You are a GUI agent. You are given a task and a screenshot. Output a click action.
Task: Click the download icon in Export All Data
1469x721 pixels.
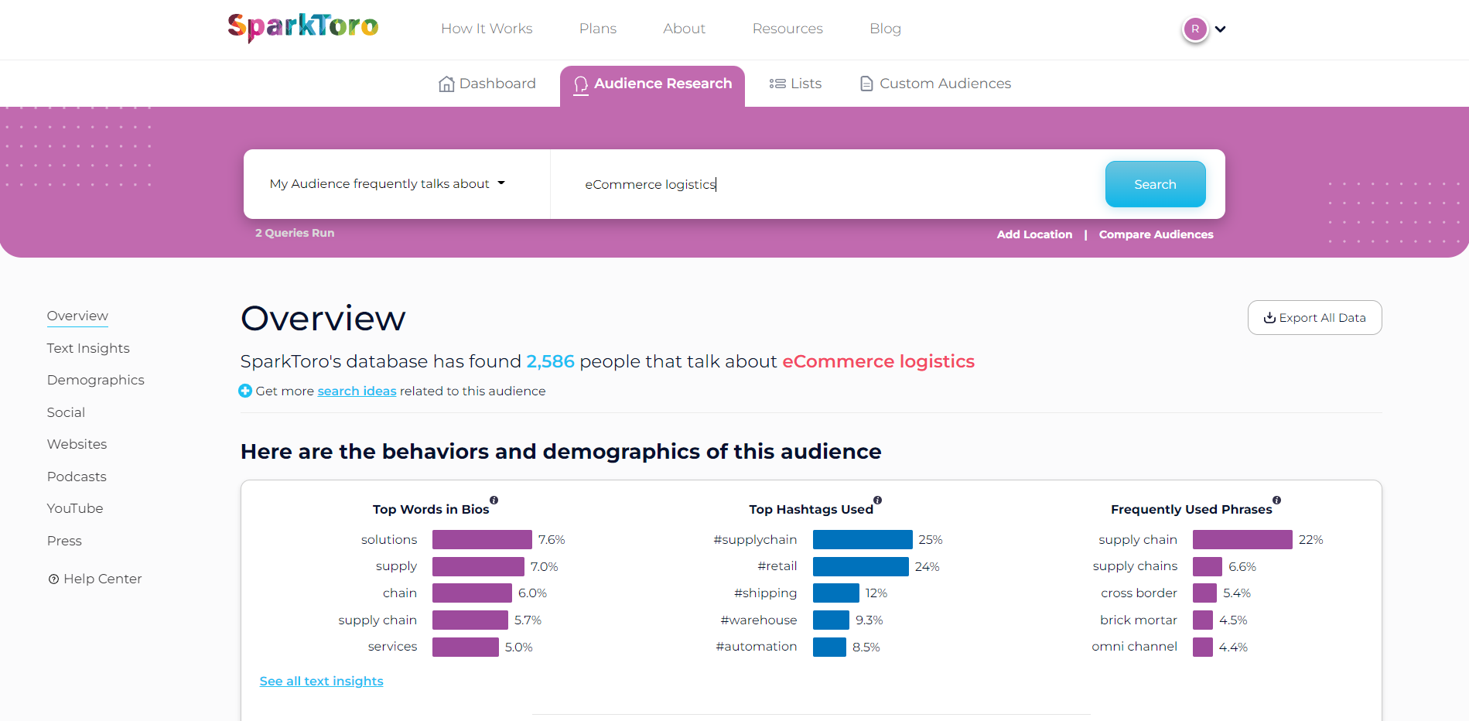[x=1269, y=317]
